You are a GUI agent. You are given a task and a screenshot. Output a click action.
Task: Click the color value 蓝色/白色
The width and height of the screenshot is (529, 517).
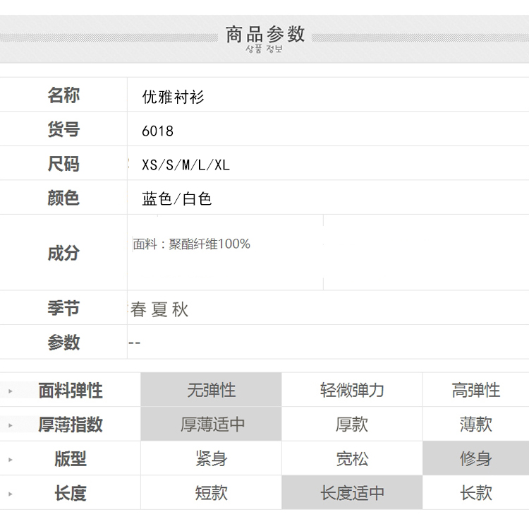click(176, 199)
